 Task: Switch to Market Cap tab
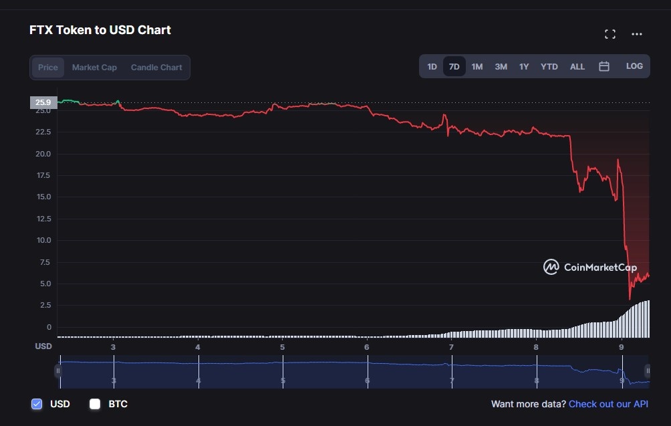tap(94, 68)
